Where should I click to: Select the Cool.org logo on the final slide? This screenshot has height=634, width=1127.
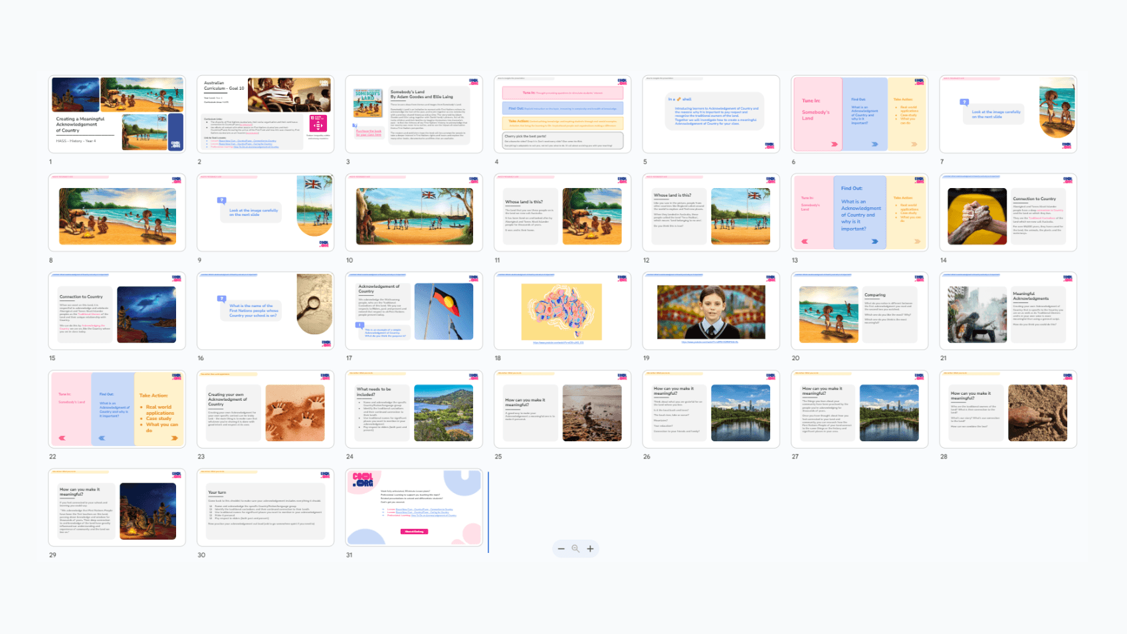pyautogui.click(x=363, y=480)
